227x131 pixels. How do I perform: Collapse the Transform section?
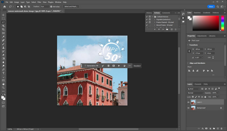(x=188, y=45)
